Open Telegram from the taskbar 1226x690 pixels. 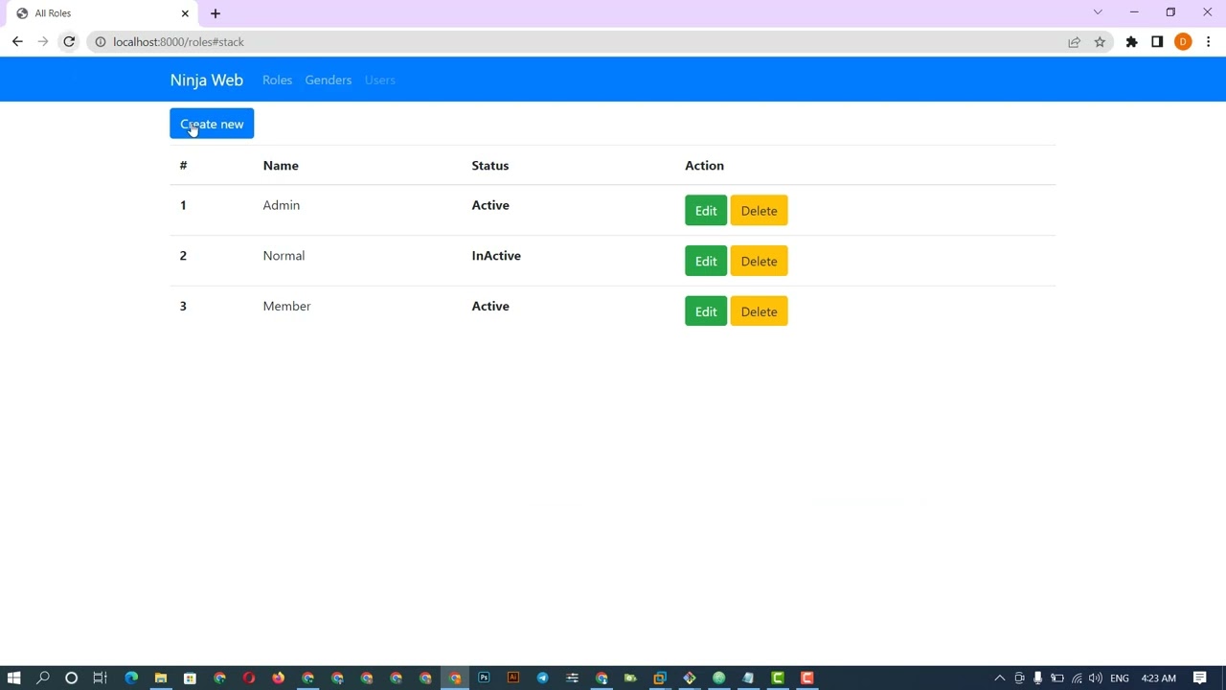542,678
